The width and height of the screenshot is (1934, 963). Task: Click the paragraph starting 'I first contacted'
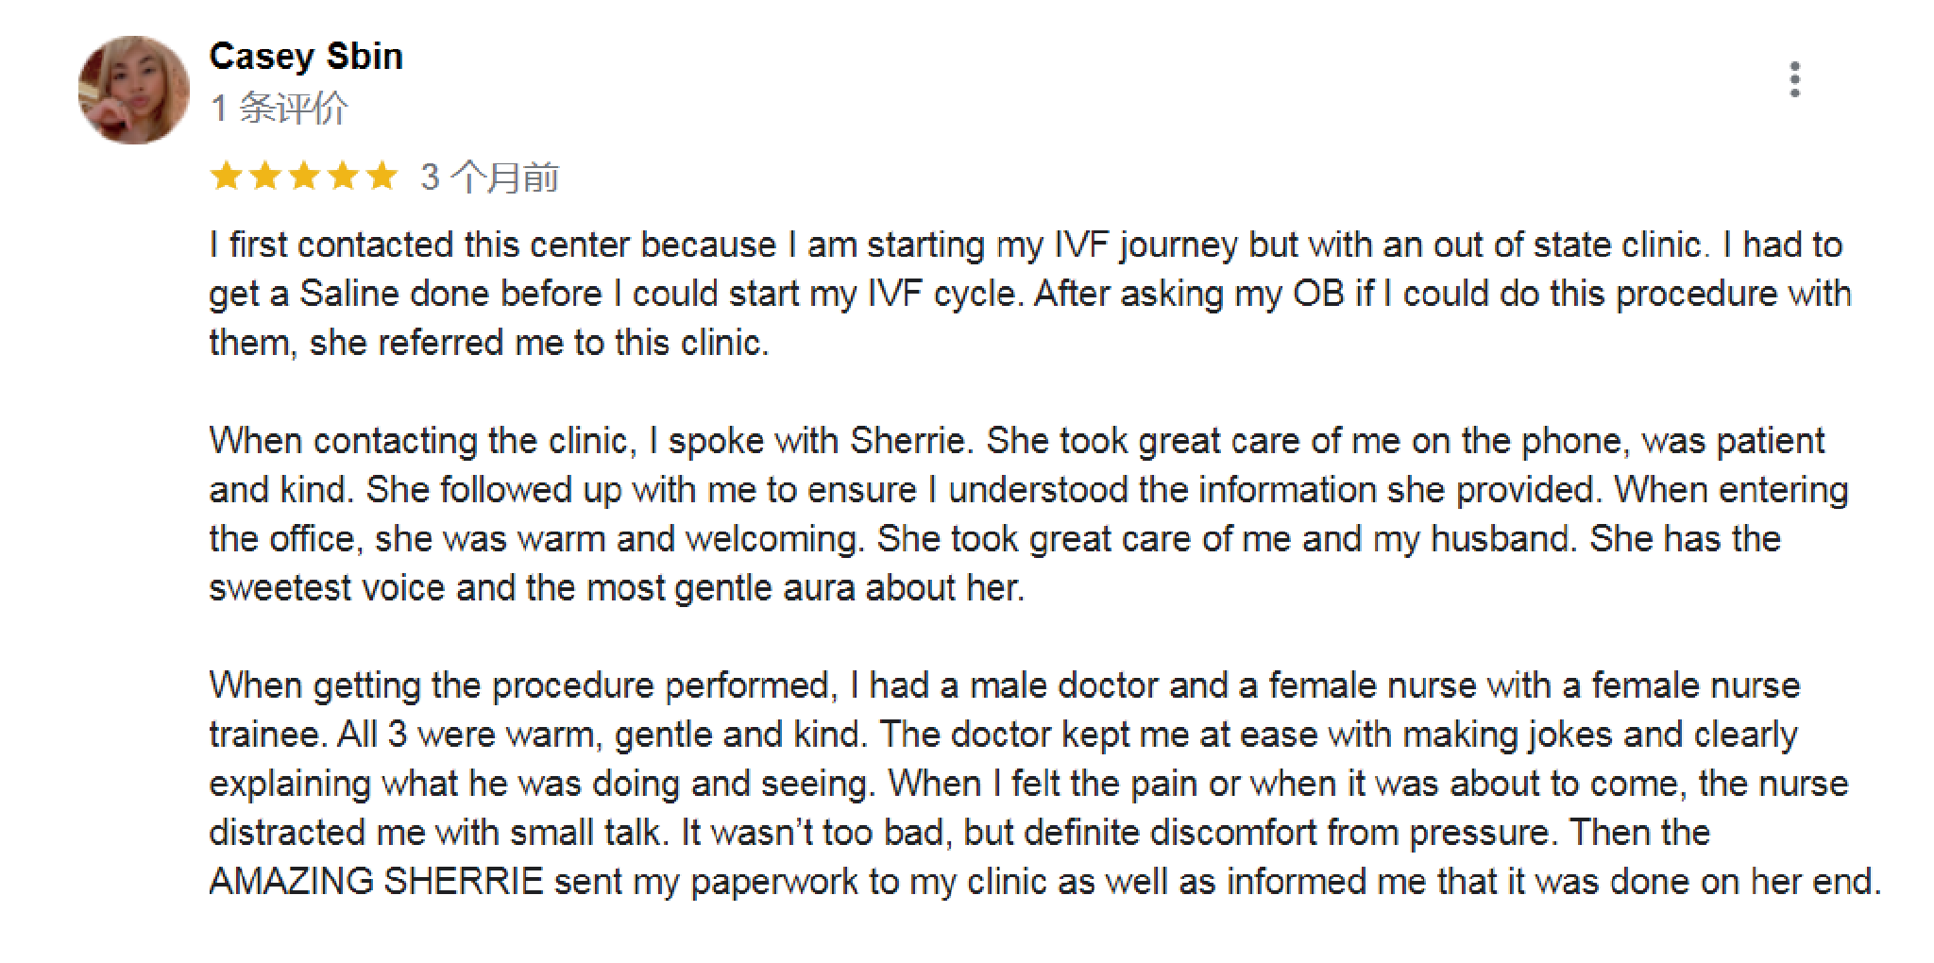[1029, 294]
